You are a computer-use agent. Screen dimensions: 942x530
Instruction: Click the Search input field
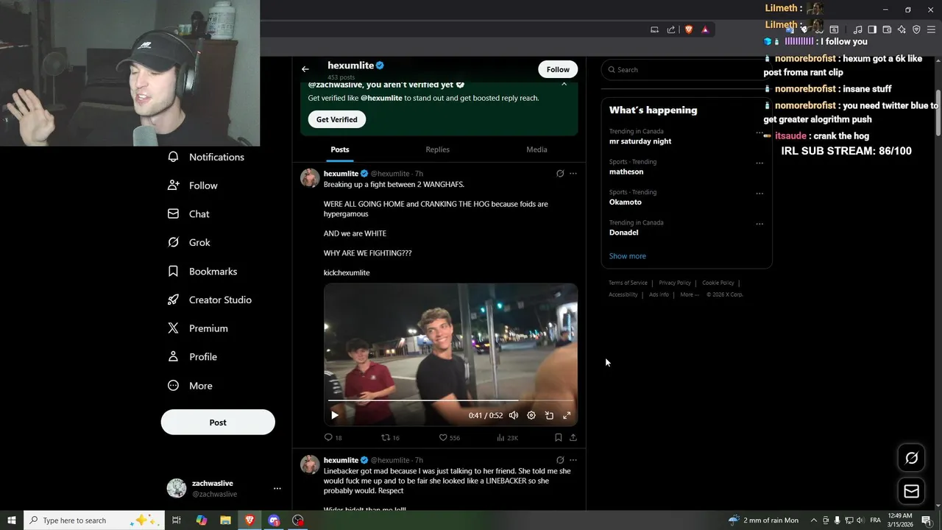[686, 70]
